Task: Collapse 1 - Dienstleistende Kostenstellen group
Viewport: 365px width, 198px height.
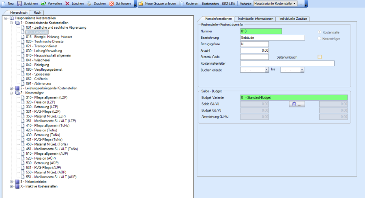Action: pos(11,23)
